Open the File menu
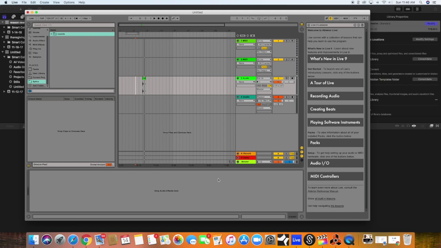The width and height of the screenshot is (441, 248). [x=24, y=2]
